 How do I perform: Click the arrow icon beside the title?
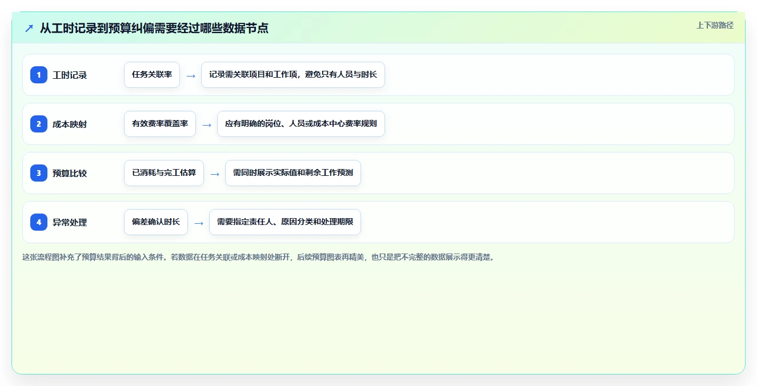29,28
